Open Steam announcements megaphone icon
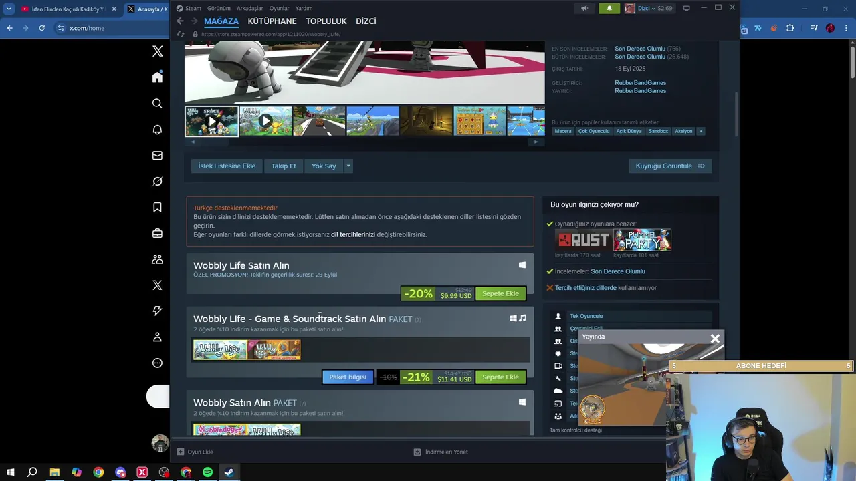 (x=584, y=8)
